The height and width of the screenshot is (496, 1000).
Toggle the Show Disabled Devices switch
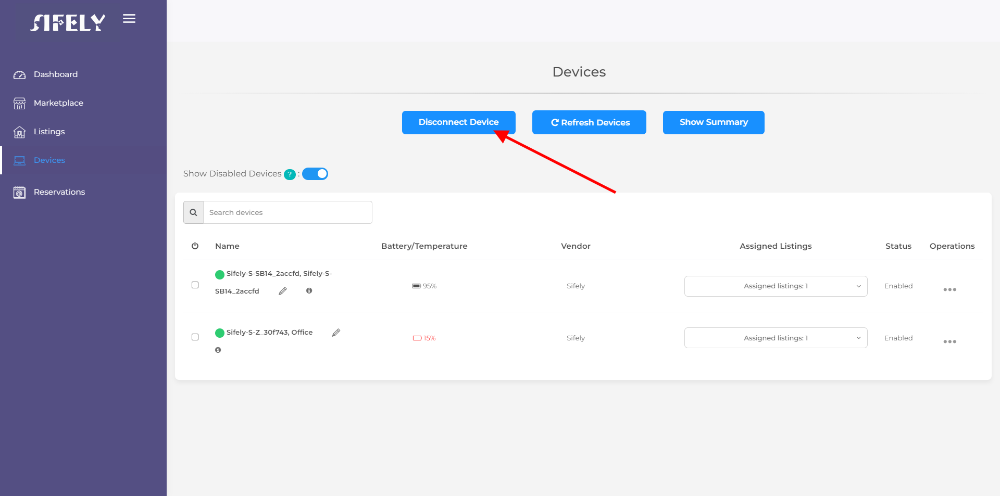(x=315, y=174)
